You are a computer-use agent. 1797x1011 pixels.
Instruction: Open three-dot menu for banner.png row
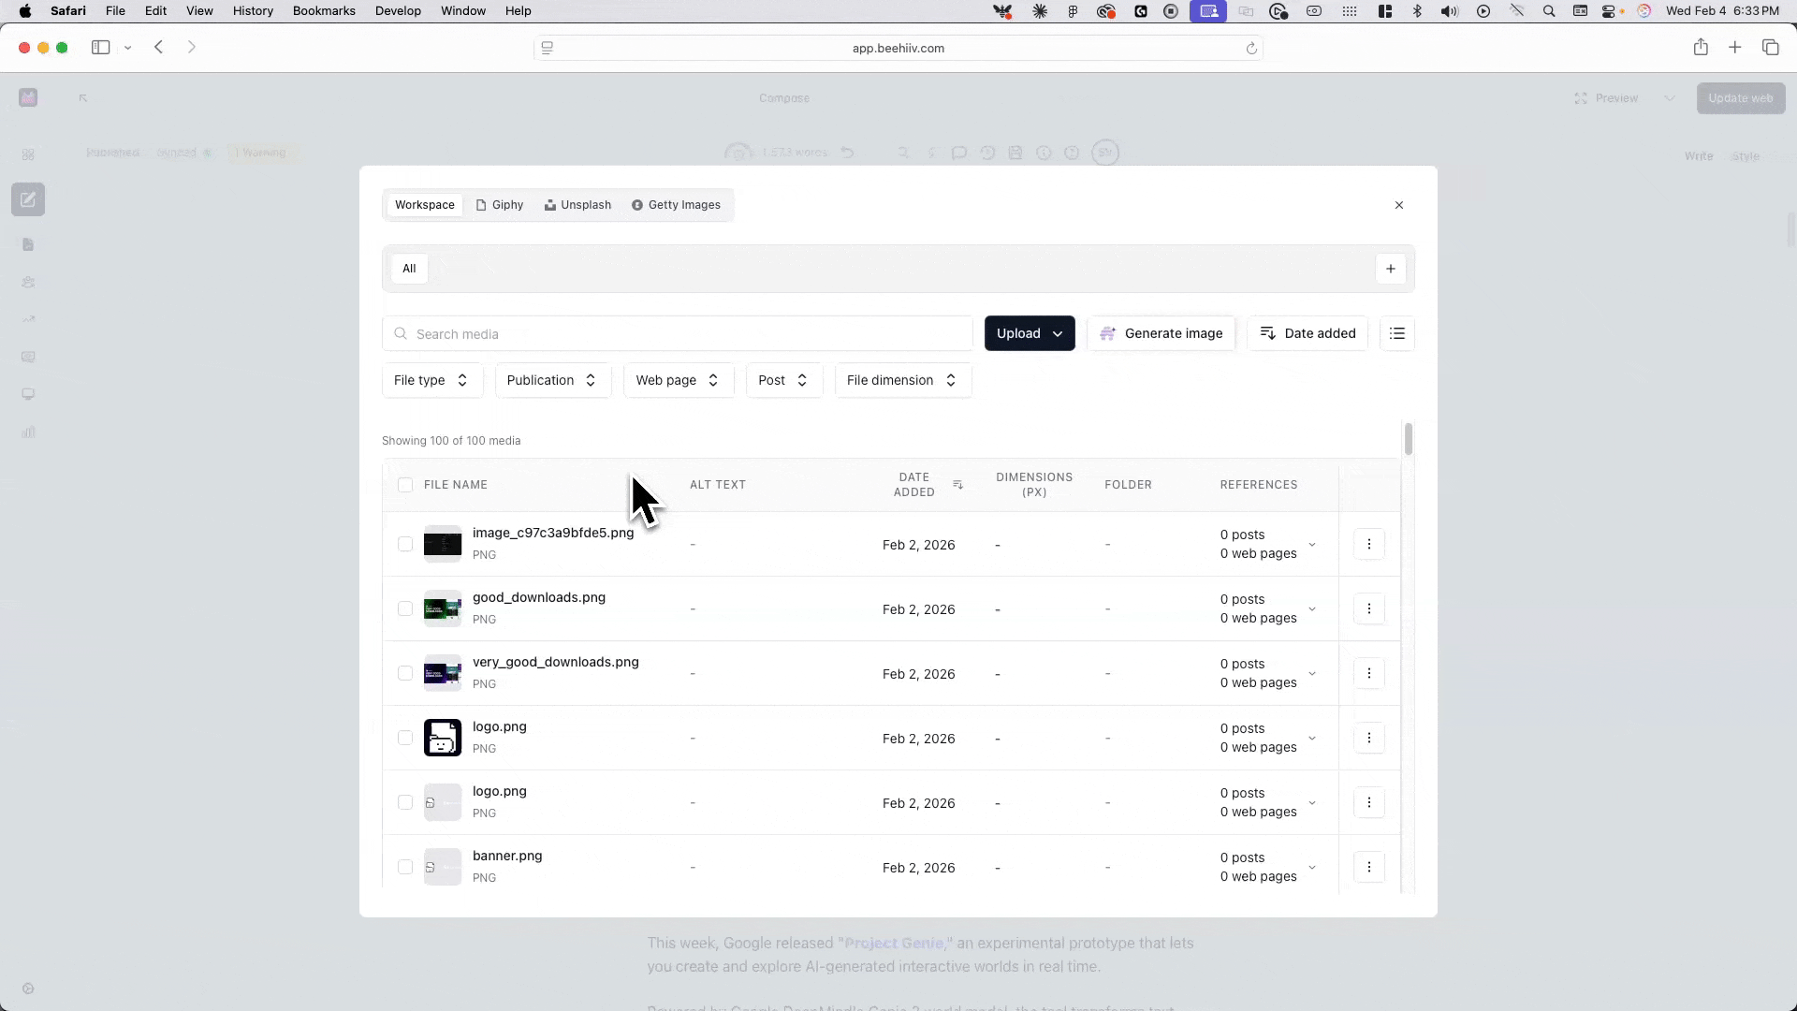[x=1368, y=867]
